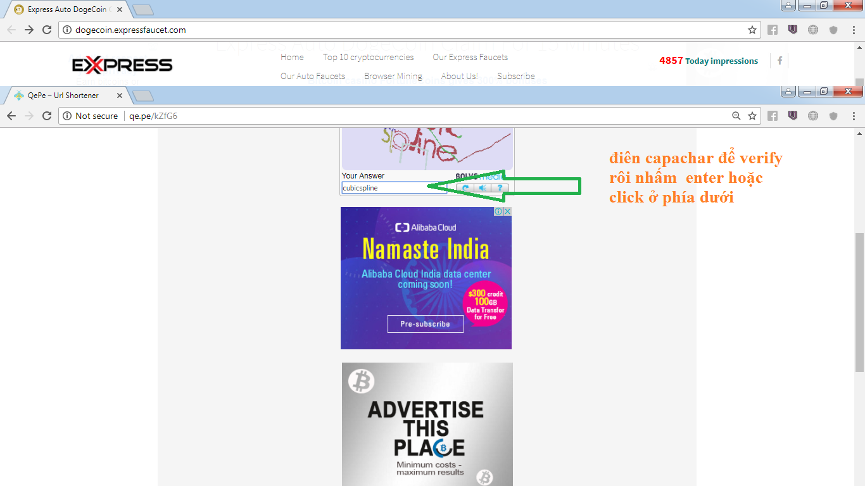
Task: Open the captcha help question mark
Action: (500, 188)
